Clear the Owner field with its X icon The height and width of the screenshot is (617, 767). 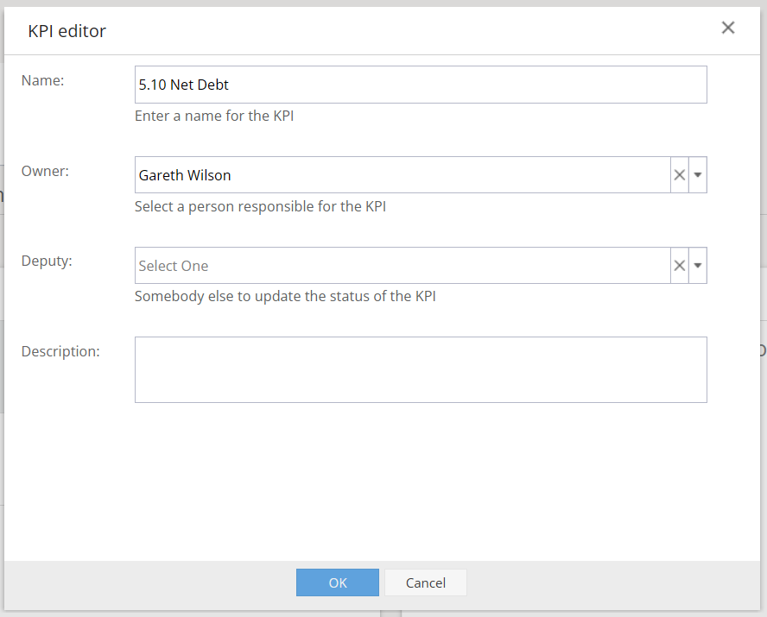(679, 175)
